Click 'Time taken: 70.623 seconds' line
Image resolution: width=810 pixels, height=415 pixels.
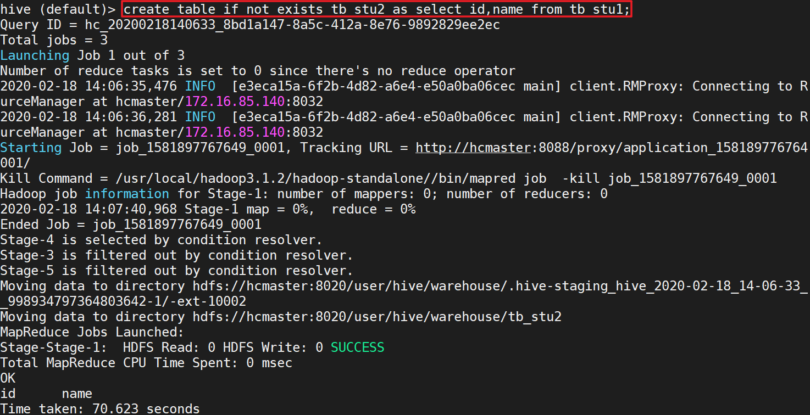pyautogui.click(x=100, y=408)
